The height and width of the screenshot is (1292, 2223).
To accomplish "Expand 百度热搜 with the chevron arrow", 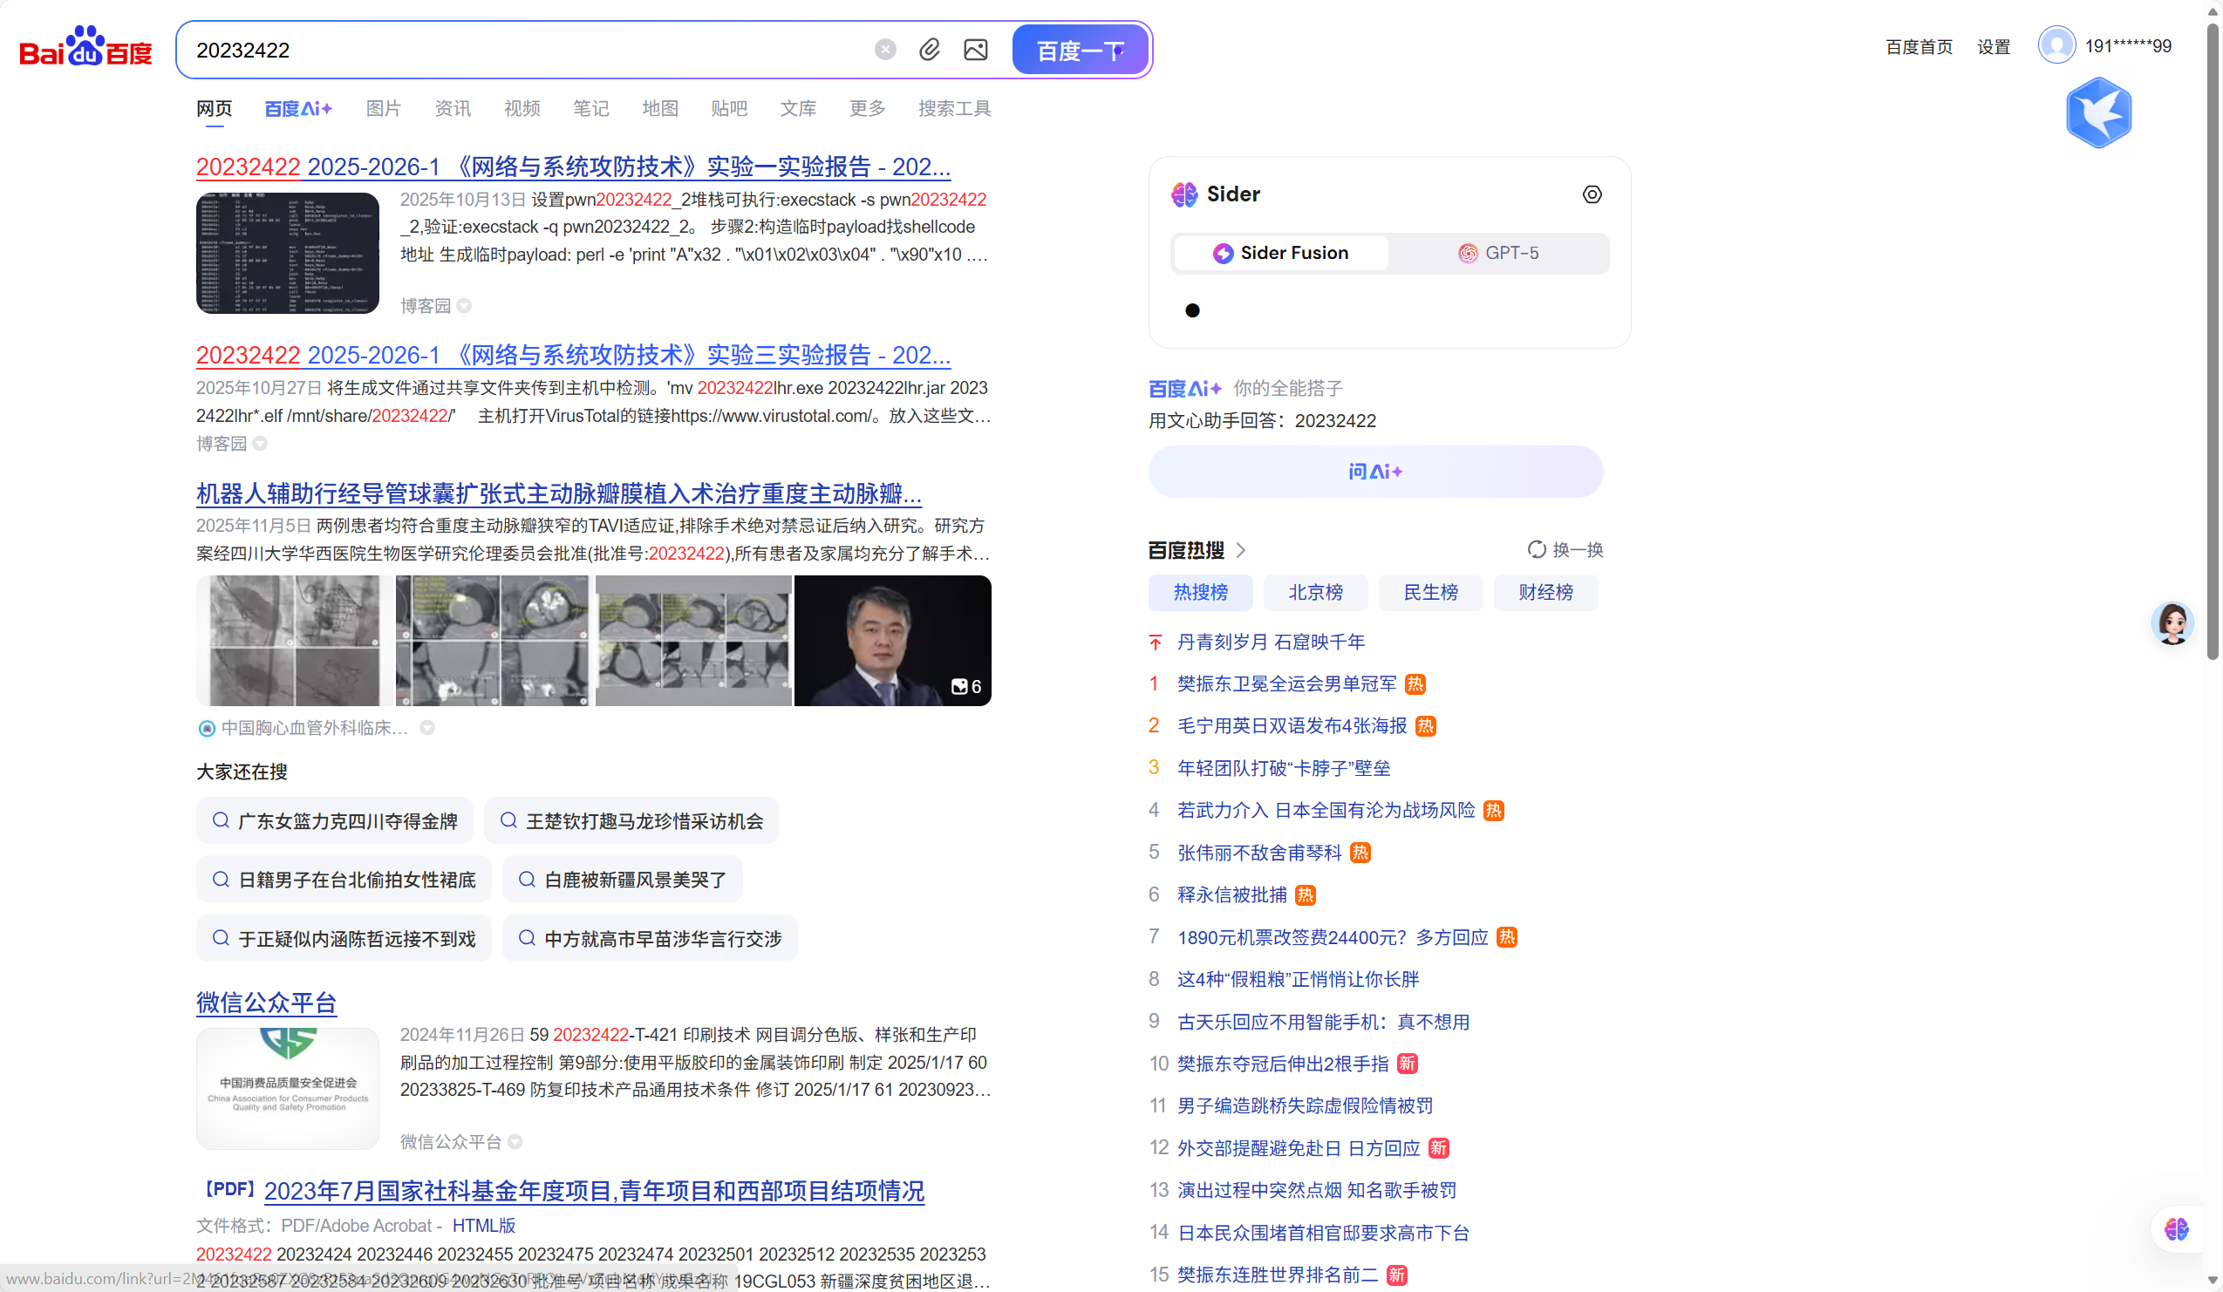I will click(x=1241, y=550).
